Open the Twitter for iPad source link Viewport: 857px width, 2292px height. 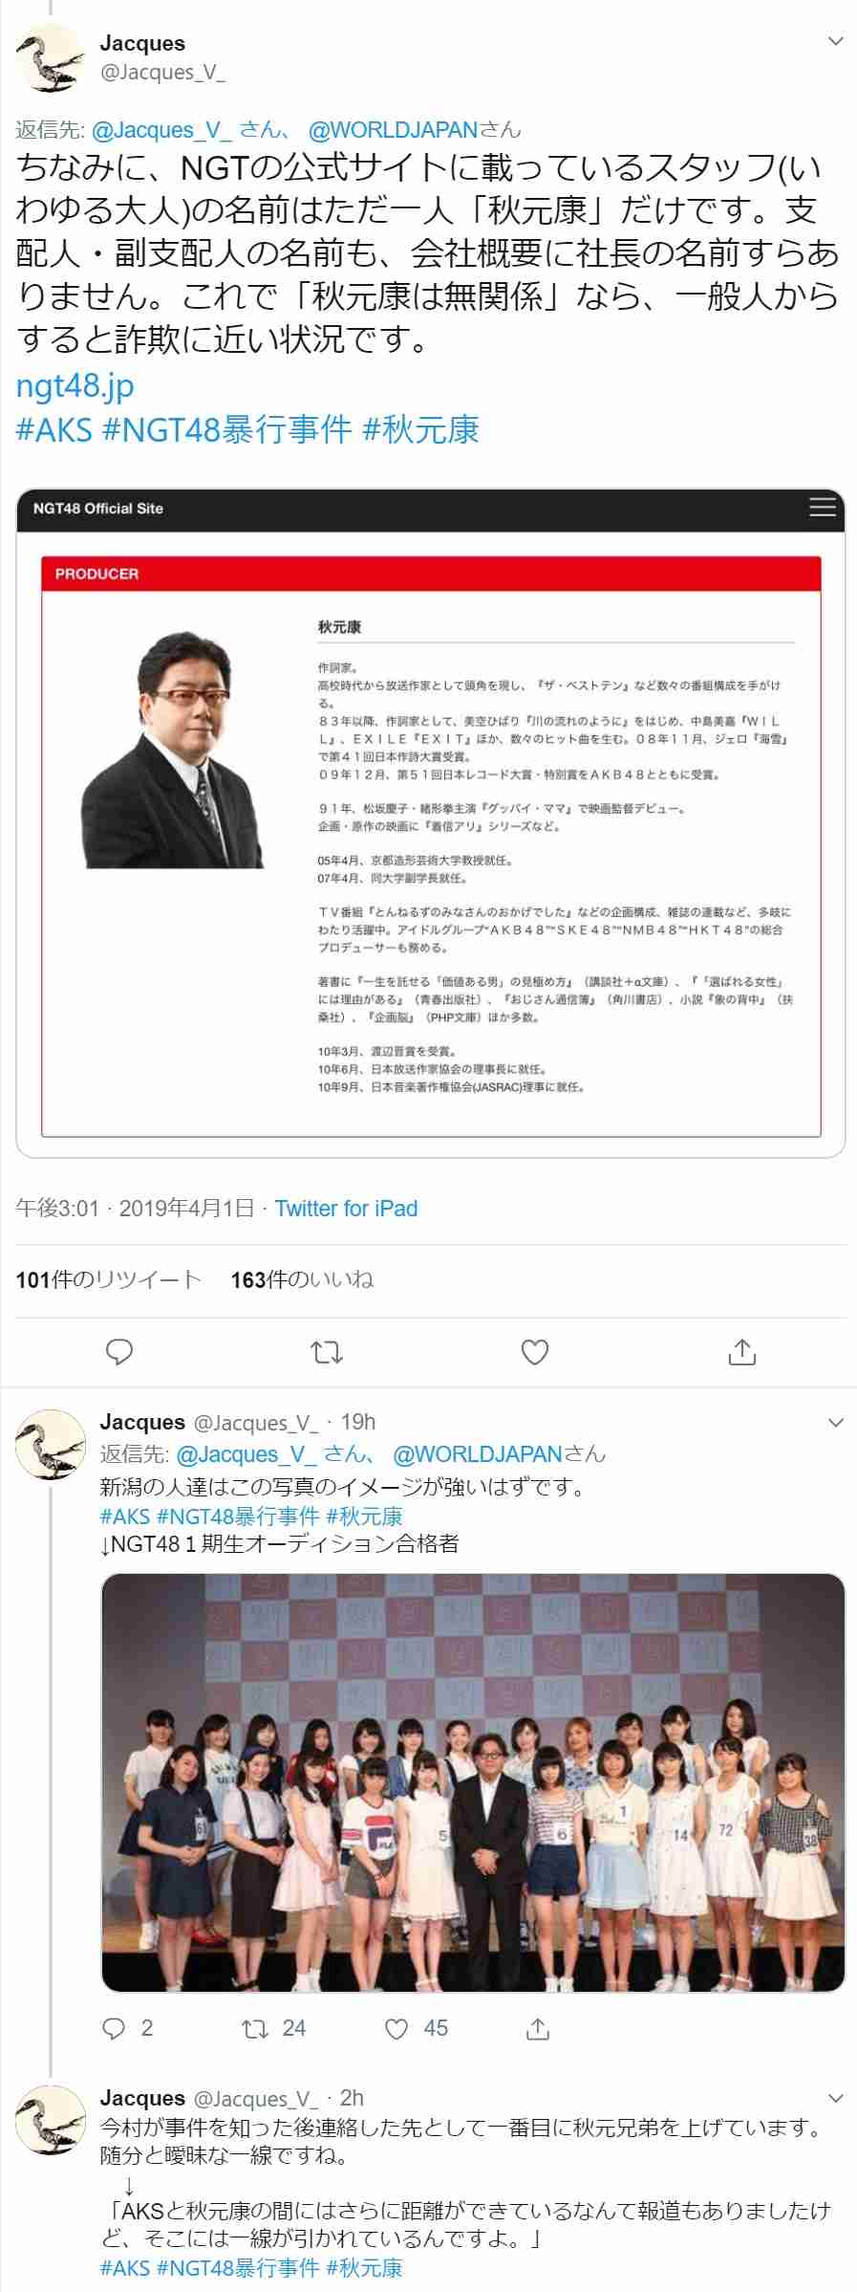347,1209
